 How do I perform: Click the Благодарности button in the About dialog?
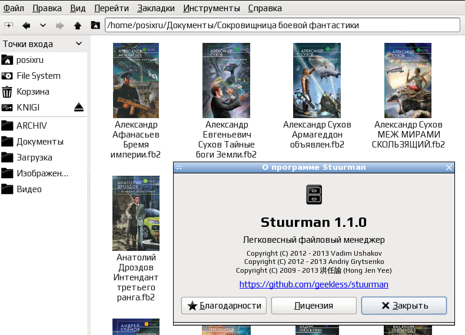point(224,306)
